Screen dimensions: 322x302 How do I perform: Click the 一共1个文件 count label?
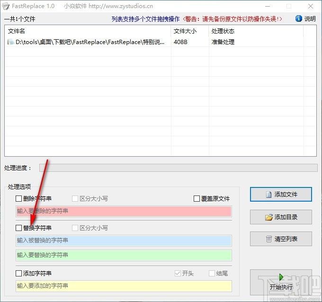coord(20,19)
